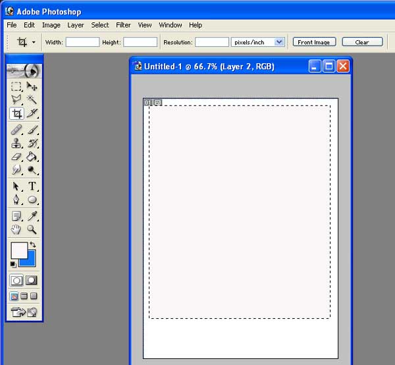Select the Hand tool
395x365 pixels.
(16, 229)
